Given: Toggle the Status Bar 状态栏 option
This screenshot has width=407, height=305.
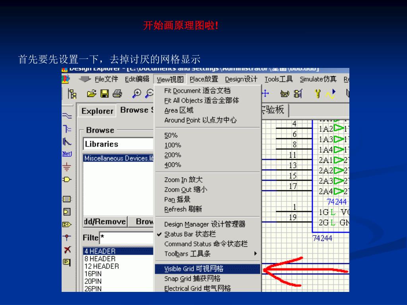Looking at the screenshot, I should [x=190, y=234].
